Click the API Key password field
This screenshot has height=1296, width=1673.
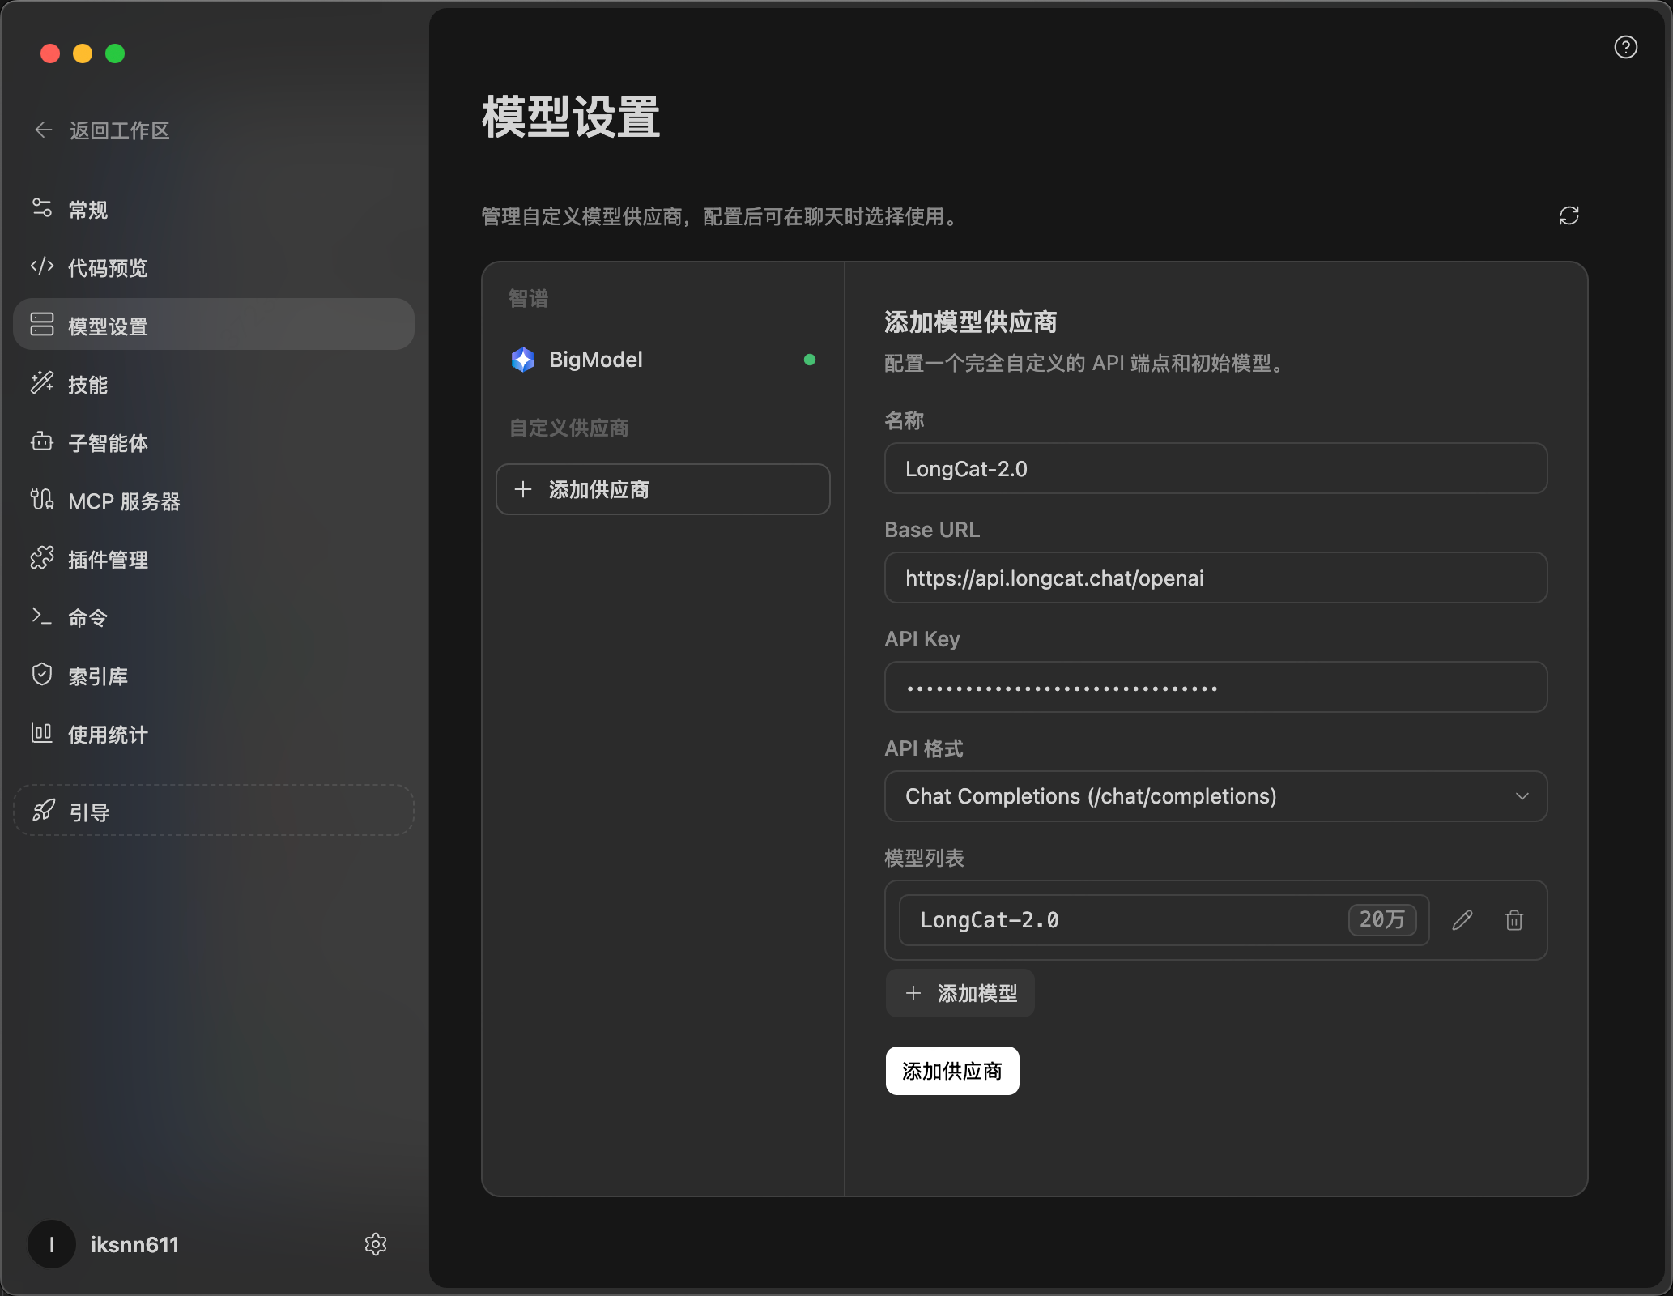1215,687
